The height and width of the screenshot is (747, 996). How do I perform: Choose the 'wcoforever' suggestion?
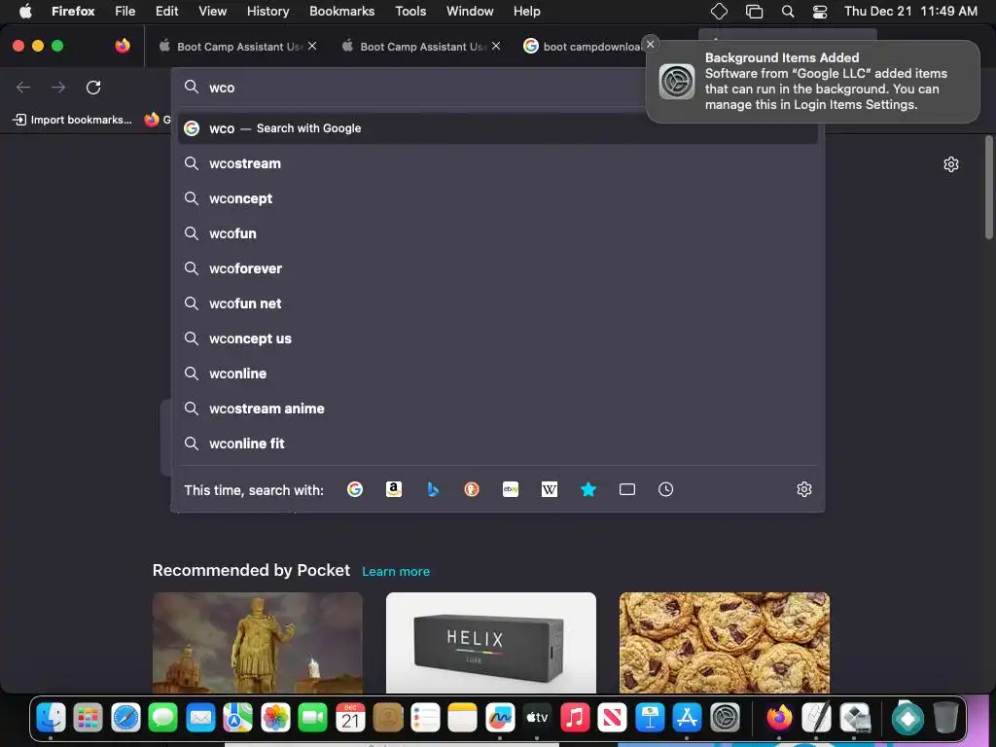point(497,268)
